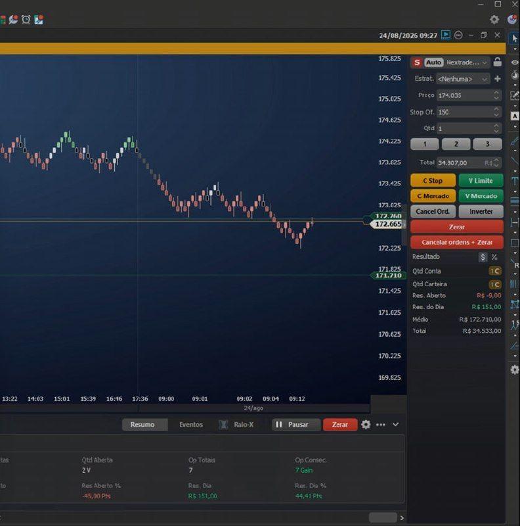
Task: Open the Nextrade account dropdown
Action: pos(467,62)
